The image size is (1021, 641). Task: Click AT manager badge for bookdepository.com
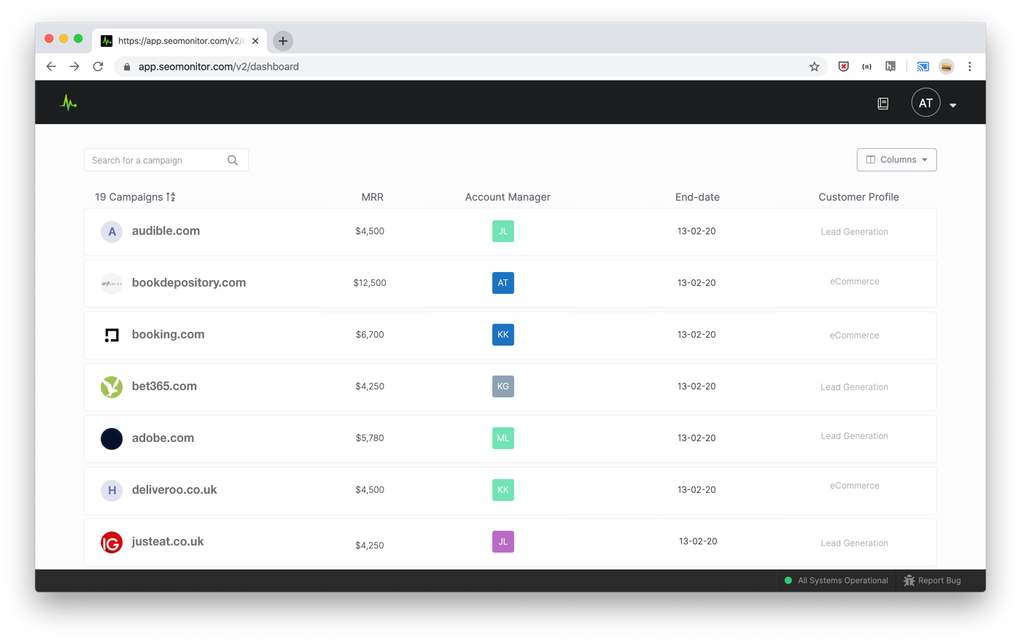tap(503, 283)
